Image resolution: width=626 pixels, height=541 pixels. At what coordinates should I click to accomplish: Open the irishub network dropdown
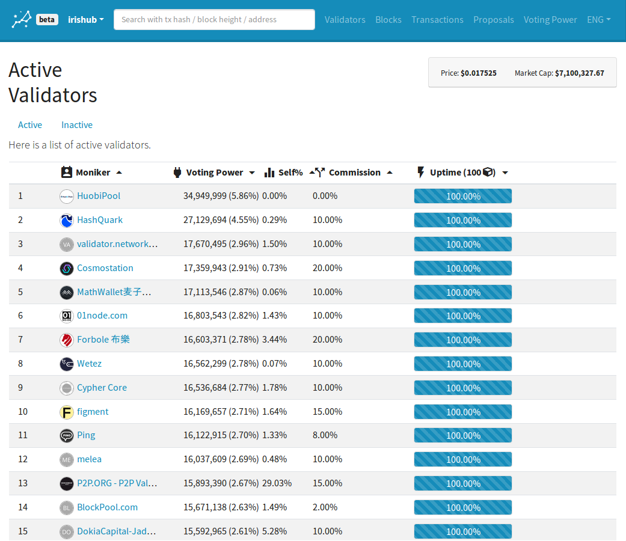tap(86, 20)
